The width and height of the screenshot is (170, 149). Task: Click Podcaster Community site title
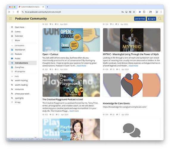click(x=31, y=18)
